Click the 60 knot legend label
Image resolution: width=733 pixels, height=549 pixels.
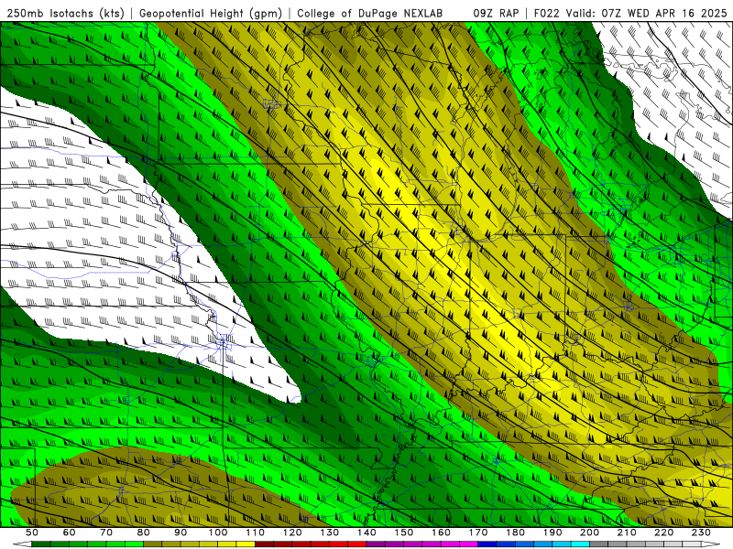[x=69, y=533]
